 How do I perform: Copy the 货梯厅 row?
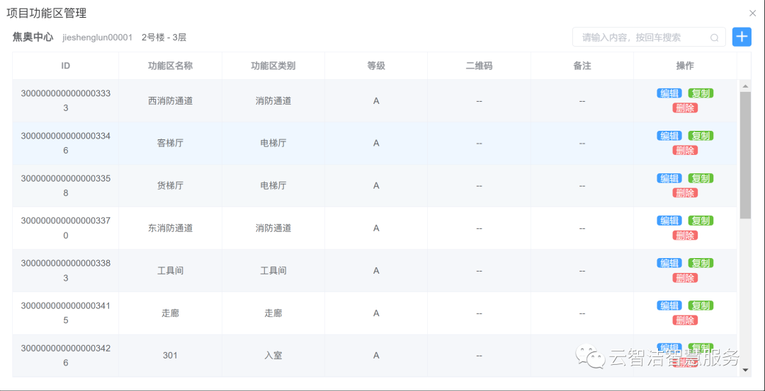pyautogui.click(x=701, y=178)
